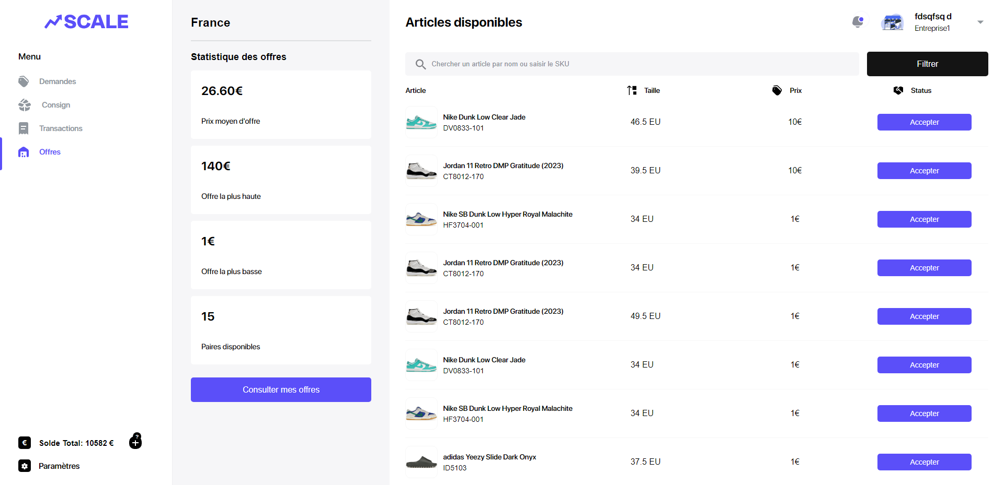Open Paramètres in the sidebar
Image resolution: width=1004 pixels, height=485 pixels.
click(x=59, y=466)
